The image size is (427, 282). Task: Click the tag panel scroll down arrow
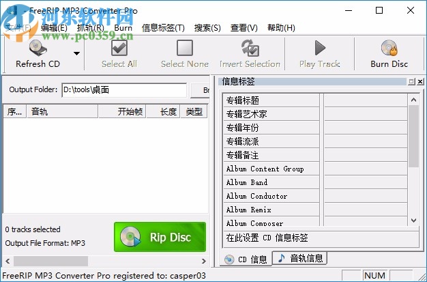coord(413,220)
